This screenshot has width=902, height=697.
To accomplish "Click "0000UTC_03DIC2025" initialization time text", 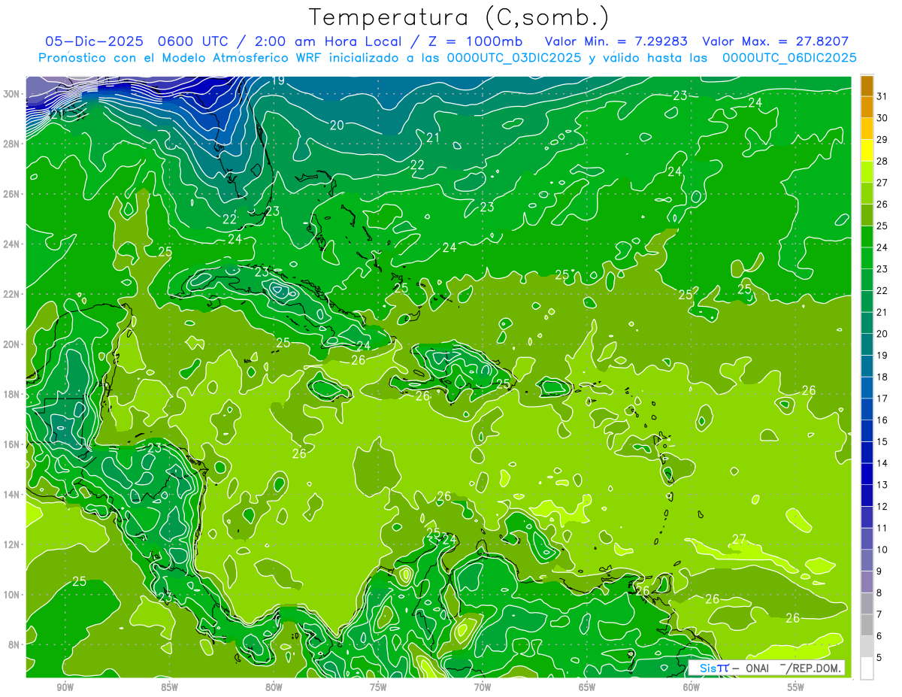I will coord(513,58).
